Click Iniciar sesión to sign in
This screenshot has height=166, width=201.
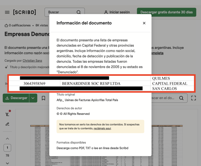[117, 12]
